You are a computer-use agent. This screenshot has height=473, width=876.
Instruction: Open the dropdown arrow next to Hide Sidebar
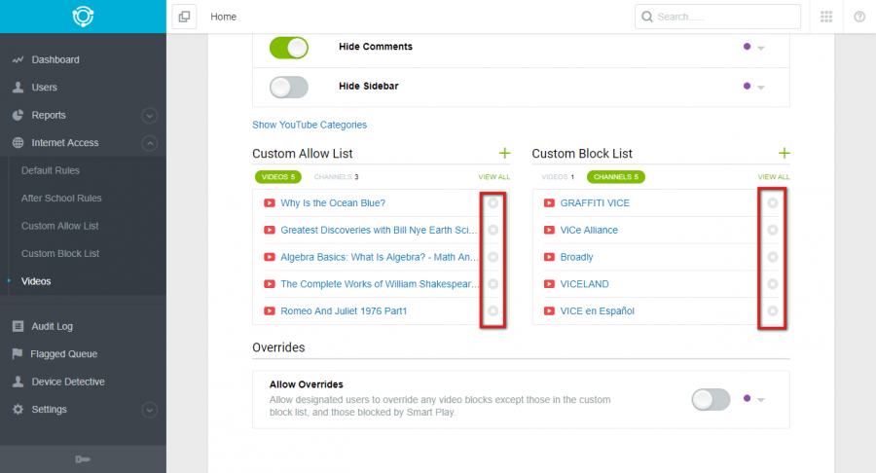tap(761, 88)
